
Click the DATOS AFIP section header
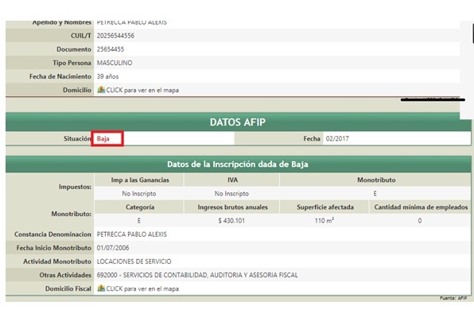point(238,122)
